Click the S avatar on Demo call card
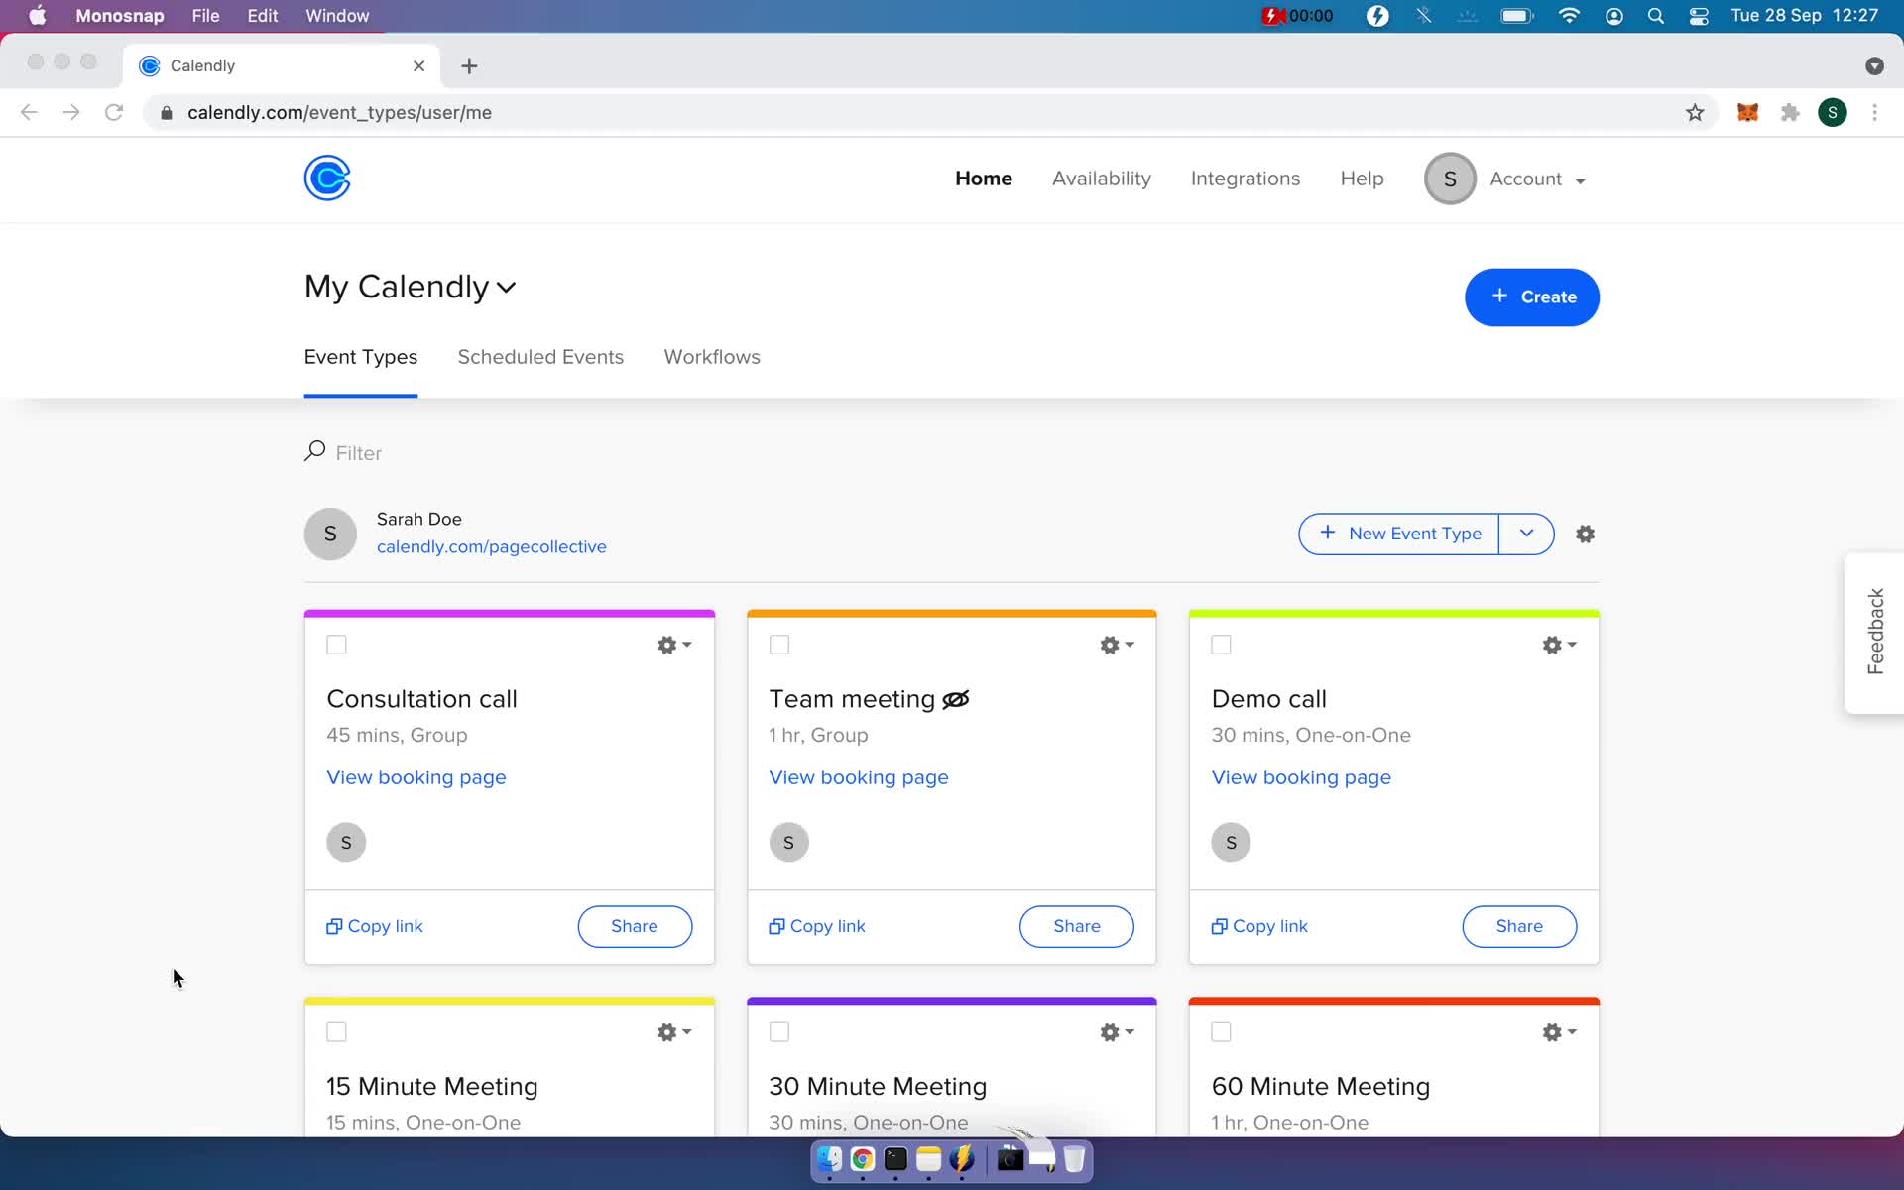1904x1190 pixels. (1231, 842)
